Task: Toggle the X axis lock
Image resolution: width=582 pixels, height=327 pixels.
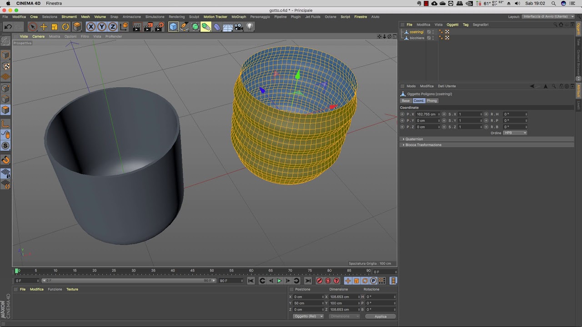Action: 91,27
